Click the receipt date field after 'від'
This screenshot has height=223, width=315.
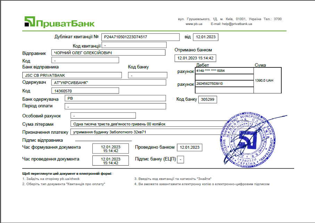(x=206, y=37)
